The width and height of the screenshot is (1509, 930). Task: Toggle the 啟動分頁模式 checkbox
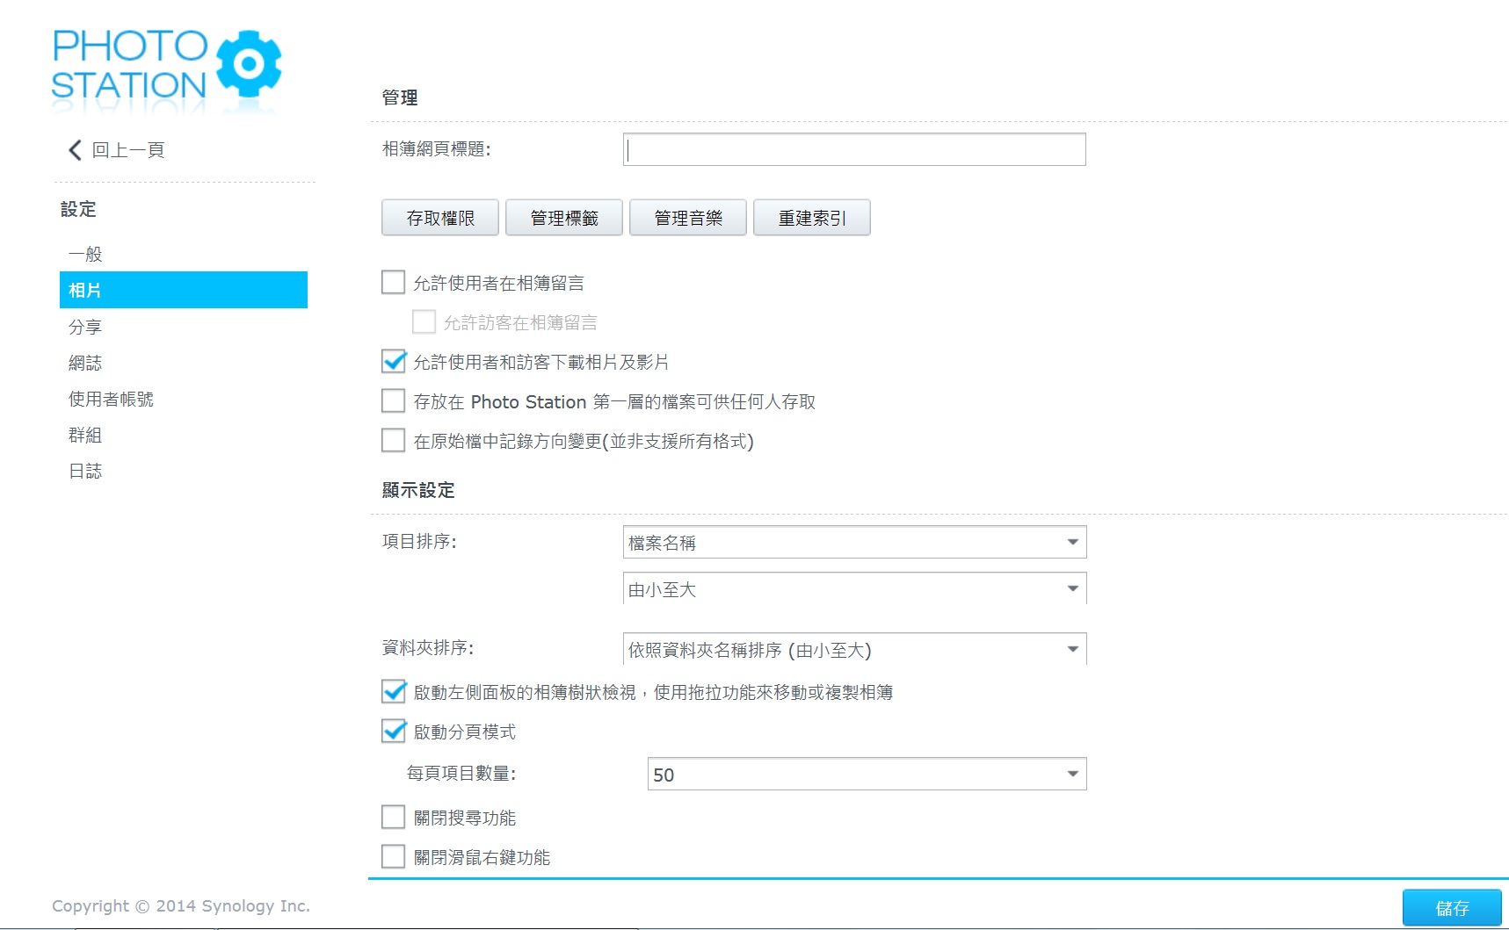coord(394,731)
